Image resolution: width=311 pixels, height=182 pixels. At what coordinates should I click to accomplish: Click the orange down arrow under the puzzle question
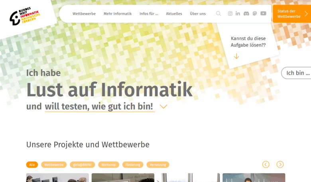(x=236, y=56)
